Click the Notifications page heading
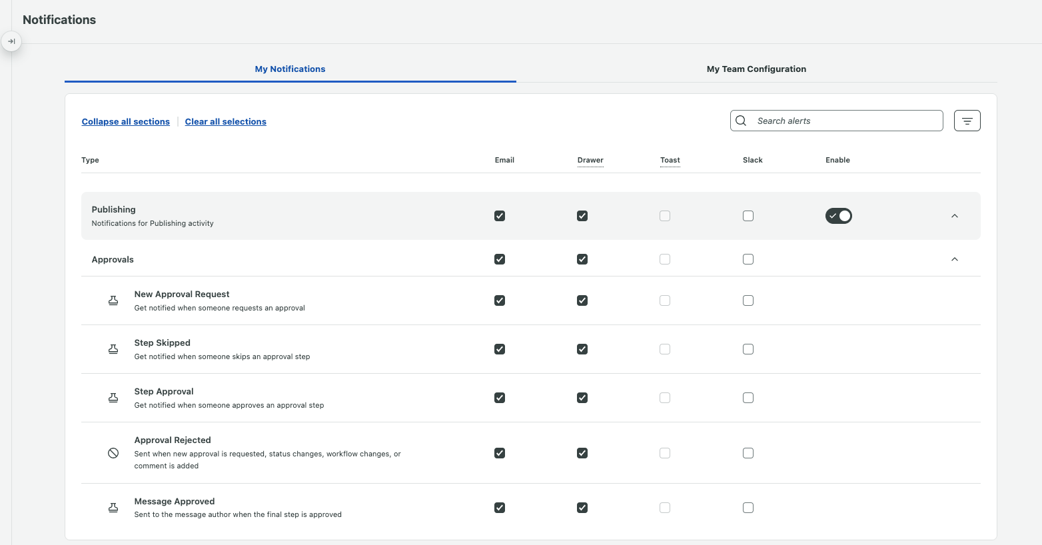Viewport: 1042px width, 545px height. pos(59,20)
